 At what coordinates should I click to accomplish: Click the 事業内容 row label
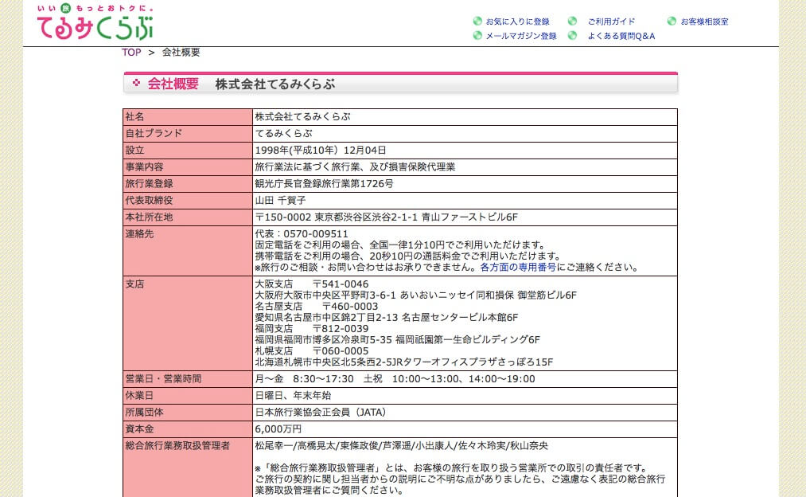point(145,166)
